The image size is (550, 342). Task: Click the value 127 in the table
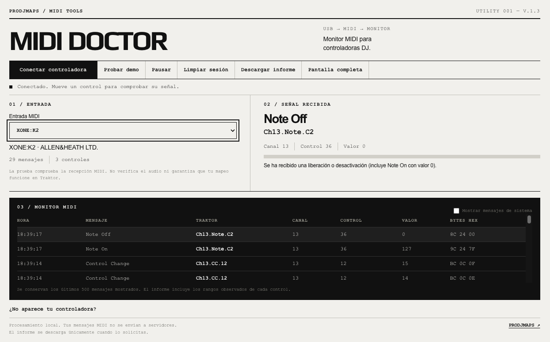[x=407, y=249]
